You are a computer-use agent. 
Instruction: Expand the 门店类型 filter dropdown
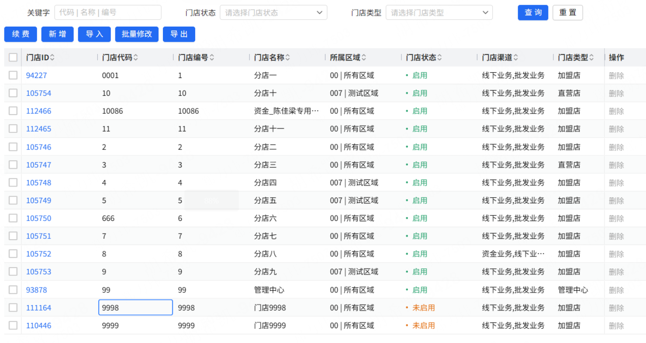pos(439,13)
